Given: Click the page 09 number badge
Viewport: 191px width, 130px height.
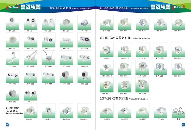Looking at the screenshot, I should click(x=8, y=124).
